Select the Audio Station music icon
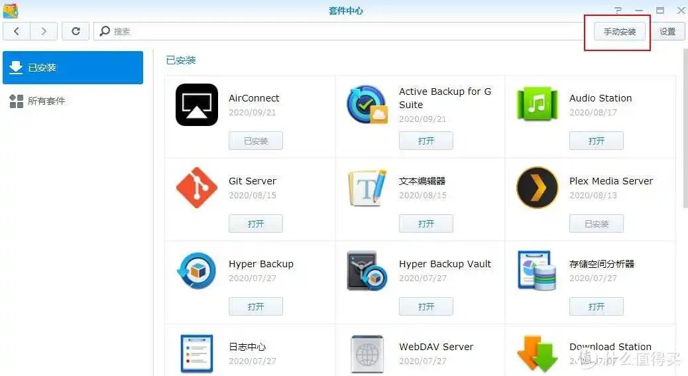 (537, 104)
